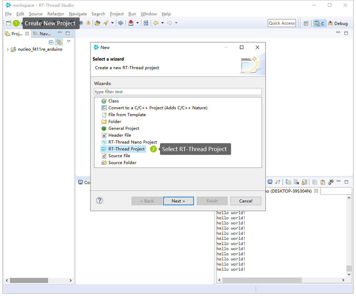Click the orange bug debug toolbar icon

88,23
